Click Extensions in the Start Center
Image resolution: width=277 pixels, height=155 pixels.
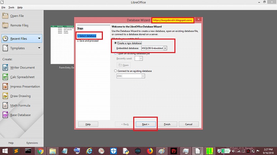coord(32,143)
